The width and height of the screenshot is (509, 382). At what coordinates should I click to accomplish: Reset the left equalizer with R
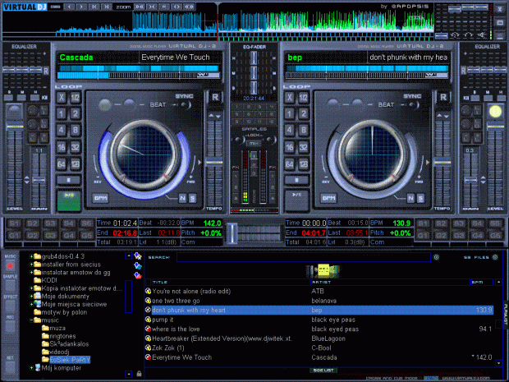coord(46,71)
